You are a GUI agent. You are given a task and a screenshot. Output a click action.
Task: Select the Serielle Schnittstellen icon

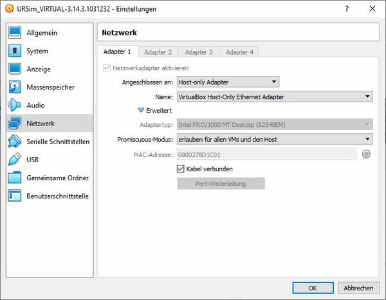point(15,142)
